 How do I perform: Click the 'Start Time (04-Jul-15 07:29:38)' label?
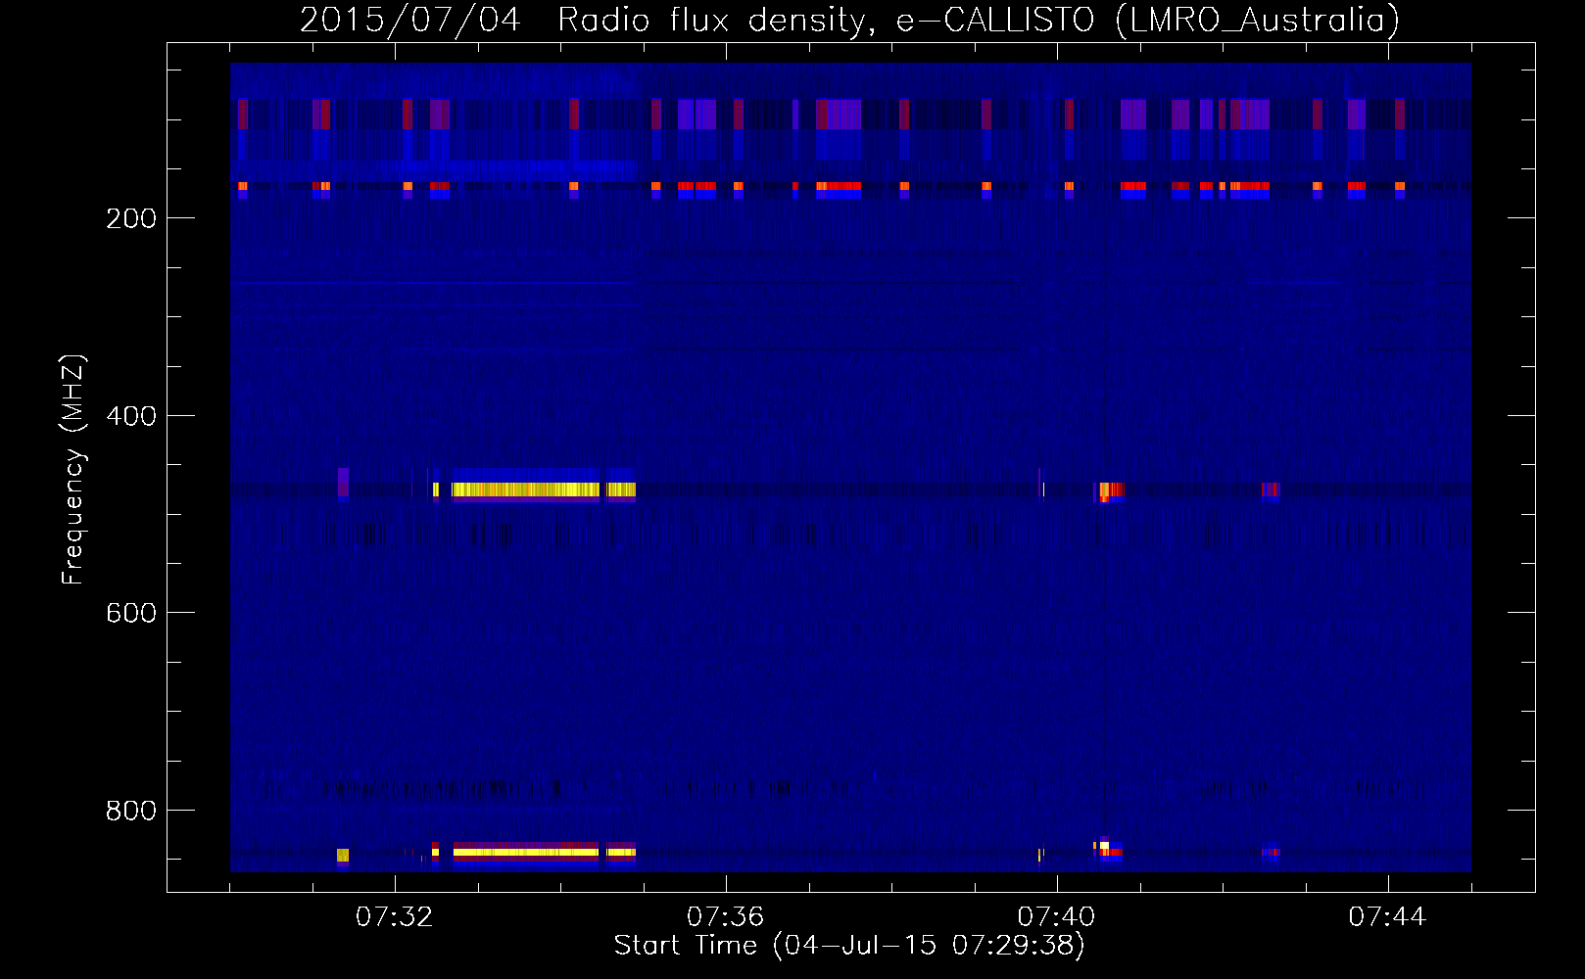click(849, 946)
